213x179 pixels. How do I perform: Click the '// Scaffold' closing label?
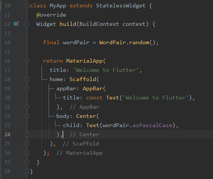(x=81, y=144)
